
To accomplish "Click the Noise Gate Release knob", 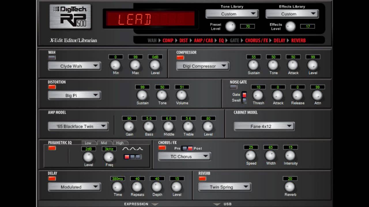I will tap(298, 95).
